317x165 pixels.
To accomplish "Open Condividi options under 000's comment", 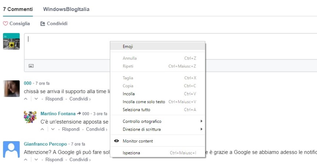I will click(x=80, y=99).
